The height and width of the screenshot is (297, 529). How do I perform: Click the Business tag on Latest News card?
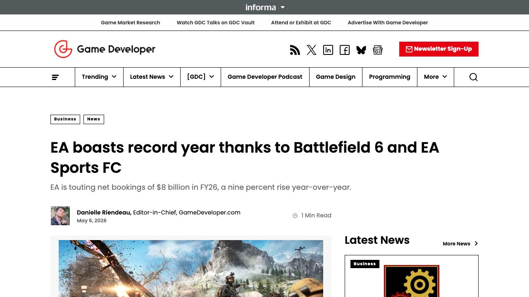[365, 264]
